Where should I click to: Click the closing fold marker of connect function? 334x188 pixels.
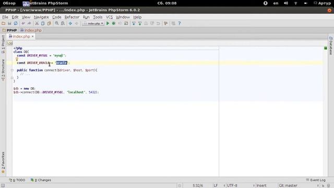pos(12,78)
